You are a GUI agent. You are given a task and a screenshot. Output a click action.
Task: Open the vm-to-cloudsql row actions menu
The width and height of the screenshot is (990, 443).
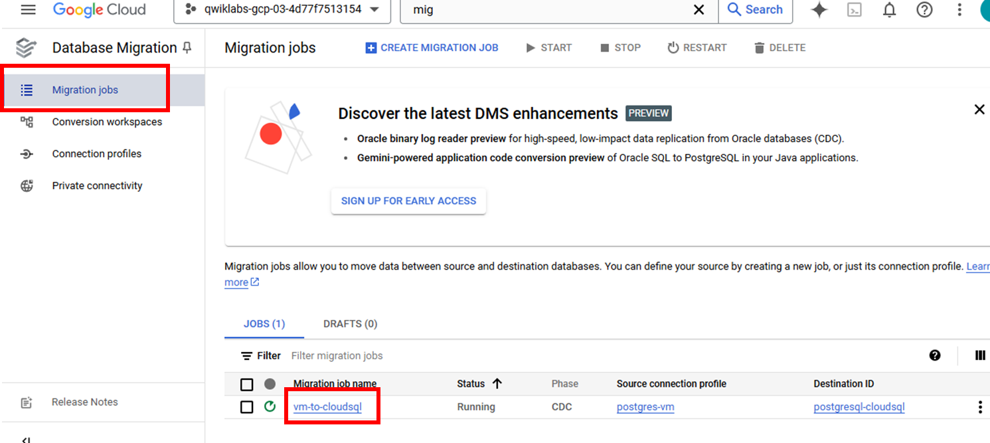point(980,407)
